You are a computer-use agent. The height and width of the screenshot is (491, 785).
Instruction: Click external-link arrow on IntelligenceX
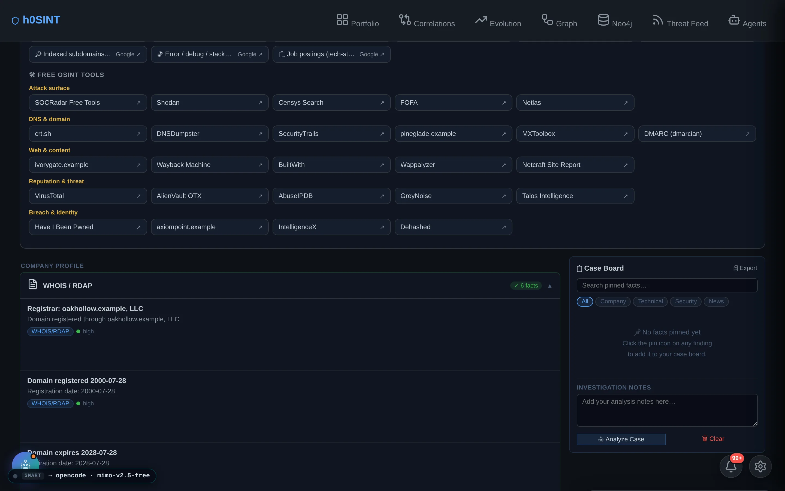pos(382,227)
